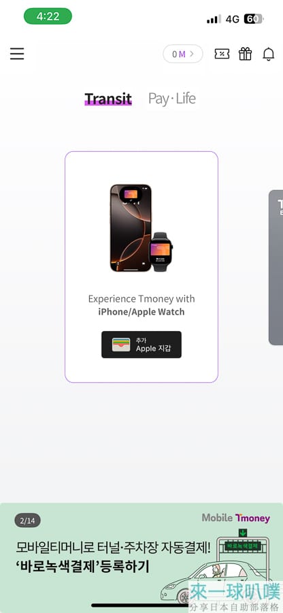Screen dimensions: 283x613
Task: Tap the battery indicator showing 60
Action: coord(254,18)
